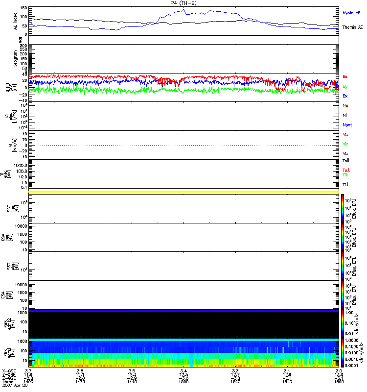Click the "2007 Apr 20" date label

pyautogui.click(x=15, y=385)
